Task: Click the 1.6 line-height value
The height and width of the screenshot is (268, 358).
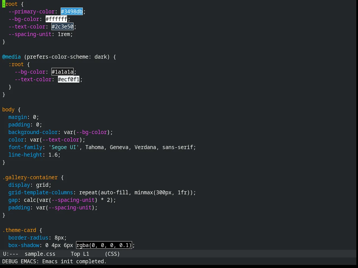Action: [x=53, y=155]
